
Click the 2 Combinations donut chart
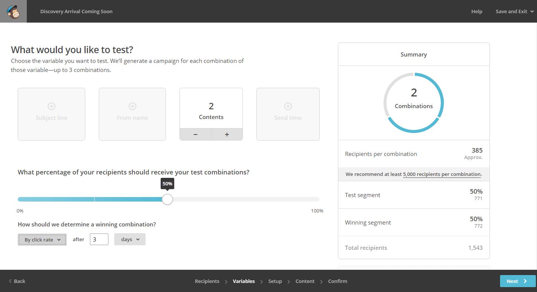pyautogui.click(x=414, y=103)
